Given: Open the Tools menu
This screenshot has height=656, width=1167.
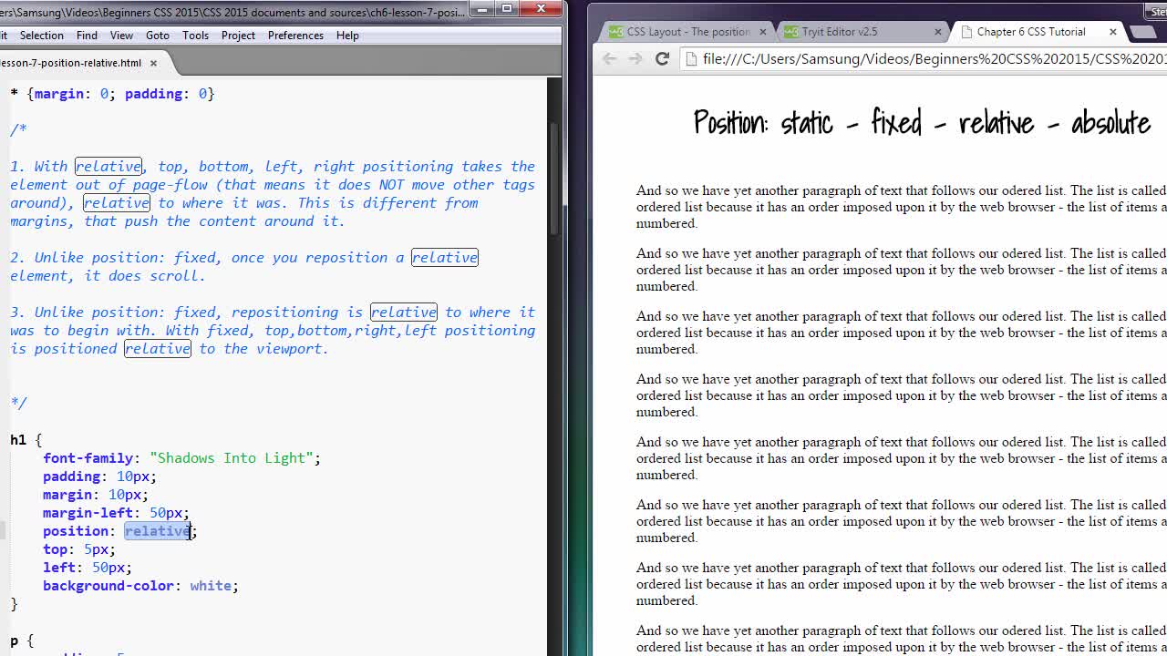Looking at the screenshot, I should [x=195, y=36].
